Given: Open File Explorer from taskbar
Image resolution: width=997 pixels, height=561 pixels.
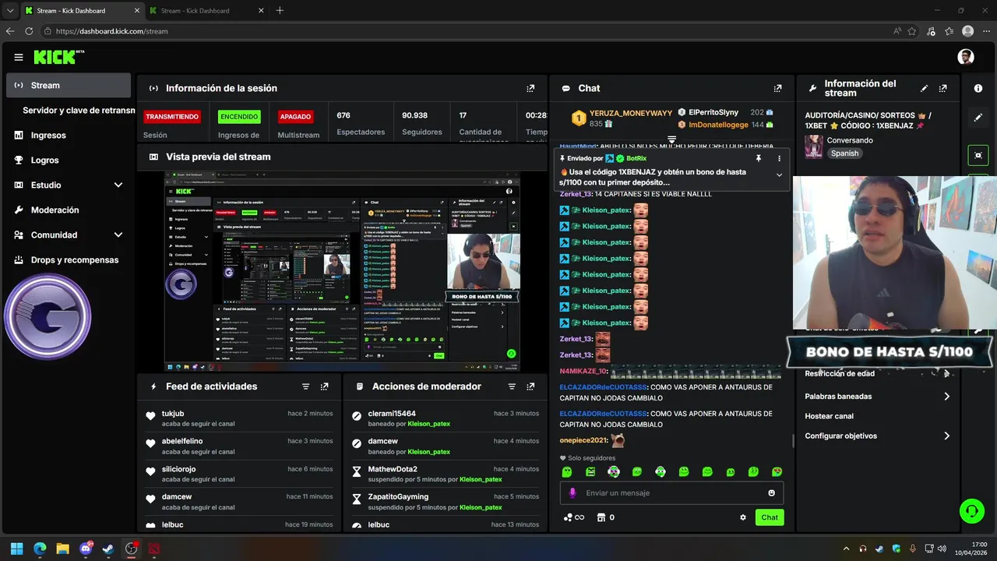Looking at the screenshot, I should (62, 549).
